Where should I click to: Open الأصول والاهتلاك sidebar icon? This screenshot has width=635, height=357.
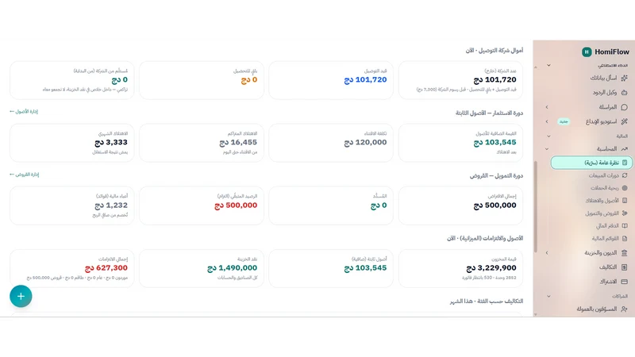pyautogui.click(x=625, y=201)
